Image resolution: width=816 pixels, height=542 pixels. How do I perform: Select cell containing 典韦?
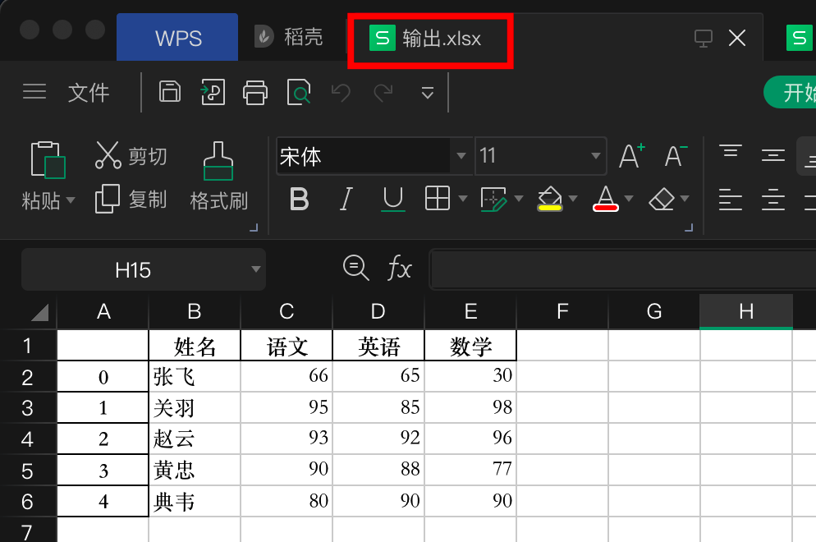pos(195,502)
